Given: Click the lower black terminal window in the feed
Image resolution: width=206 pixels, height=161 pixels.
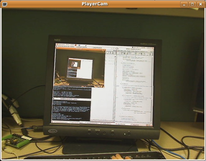Looking at the screenshot, I should (x=71, y=111).
